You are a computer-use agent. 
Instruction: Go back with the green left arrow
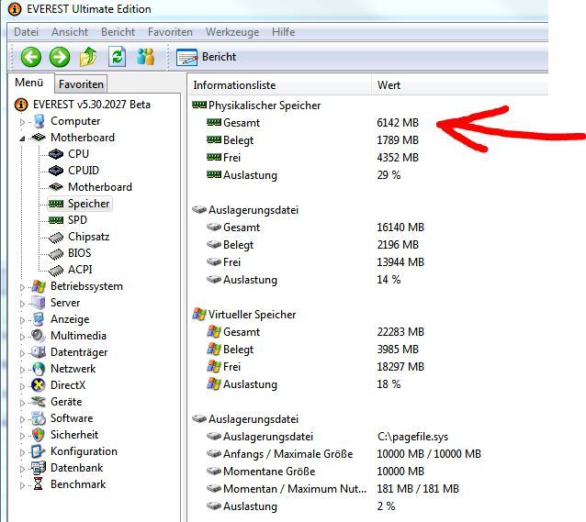pyautogui.click(x=30, y=57)
